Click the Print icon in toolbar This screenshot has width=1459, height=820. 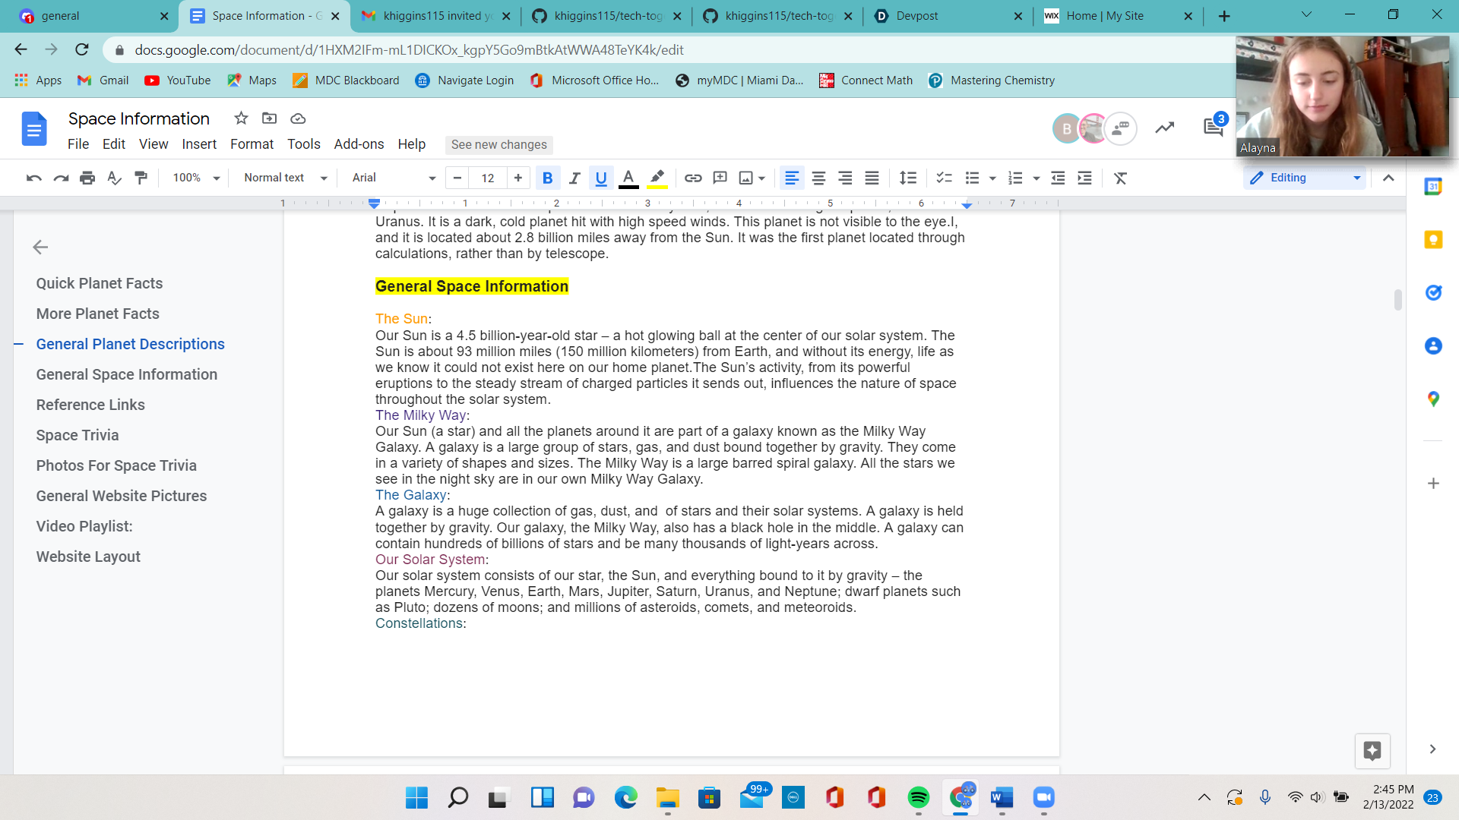pyautogui.click(x=87, y=178)
